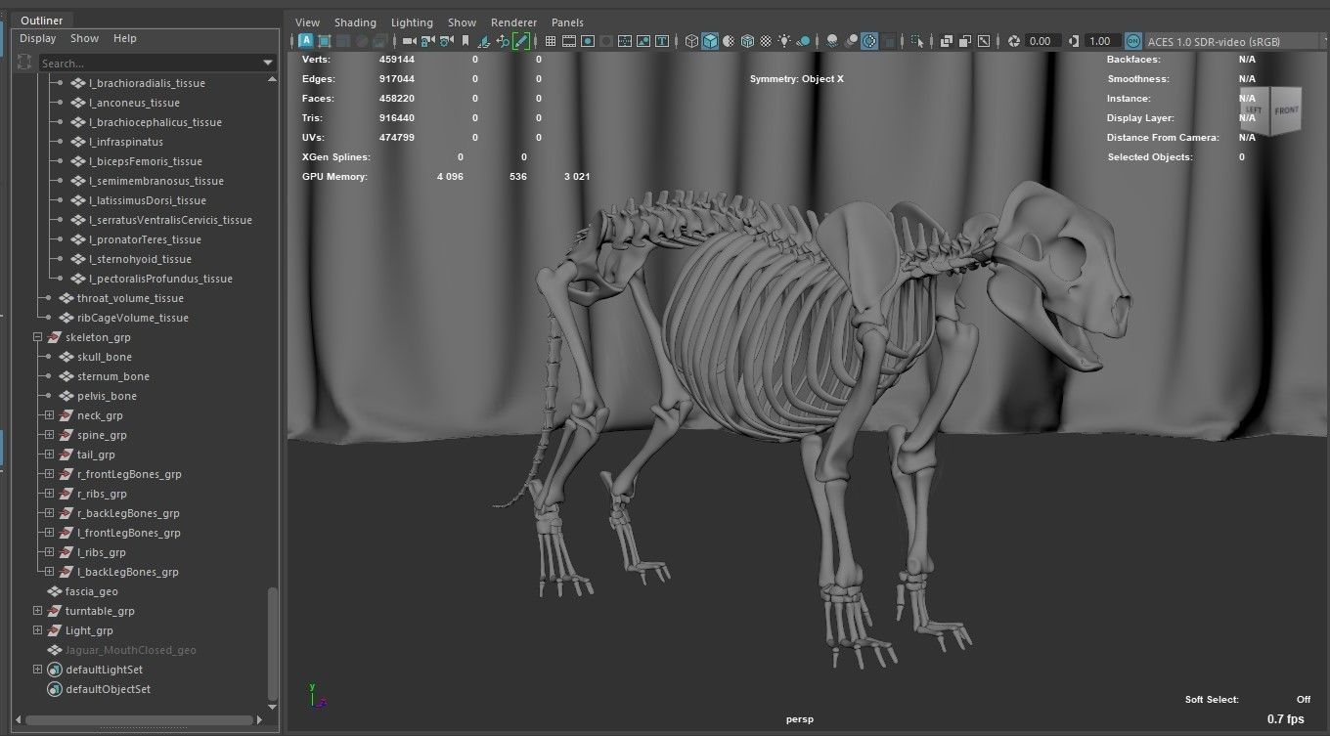The height and width of the screenshot is (736, 1330).
Task: Open the ACES 1.0 SDR-video view transform dropdown
Action: click(1237, 41)
